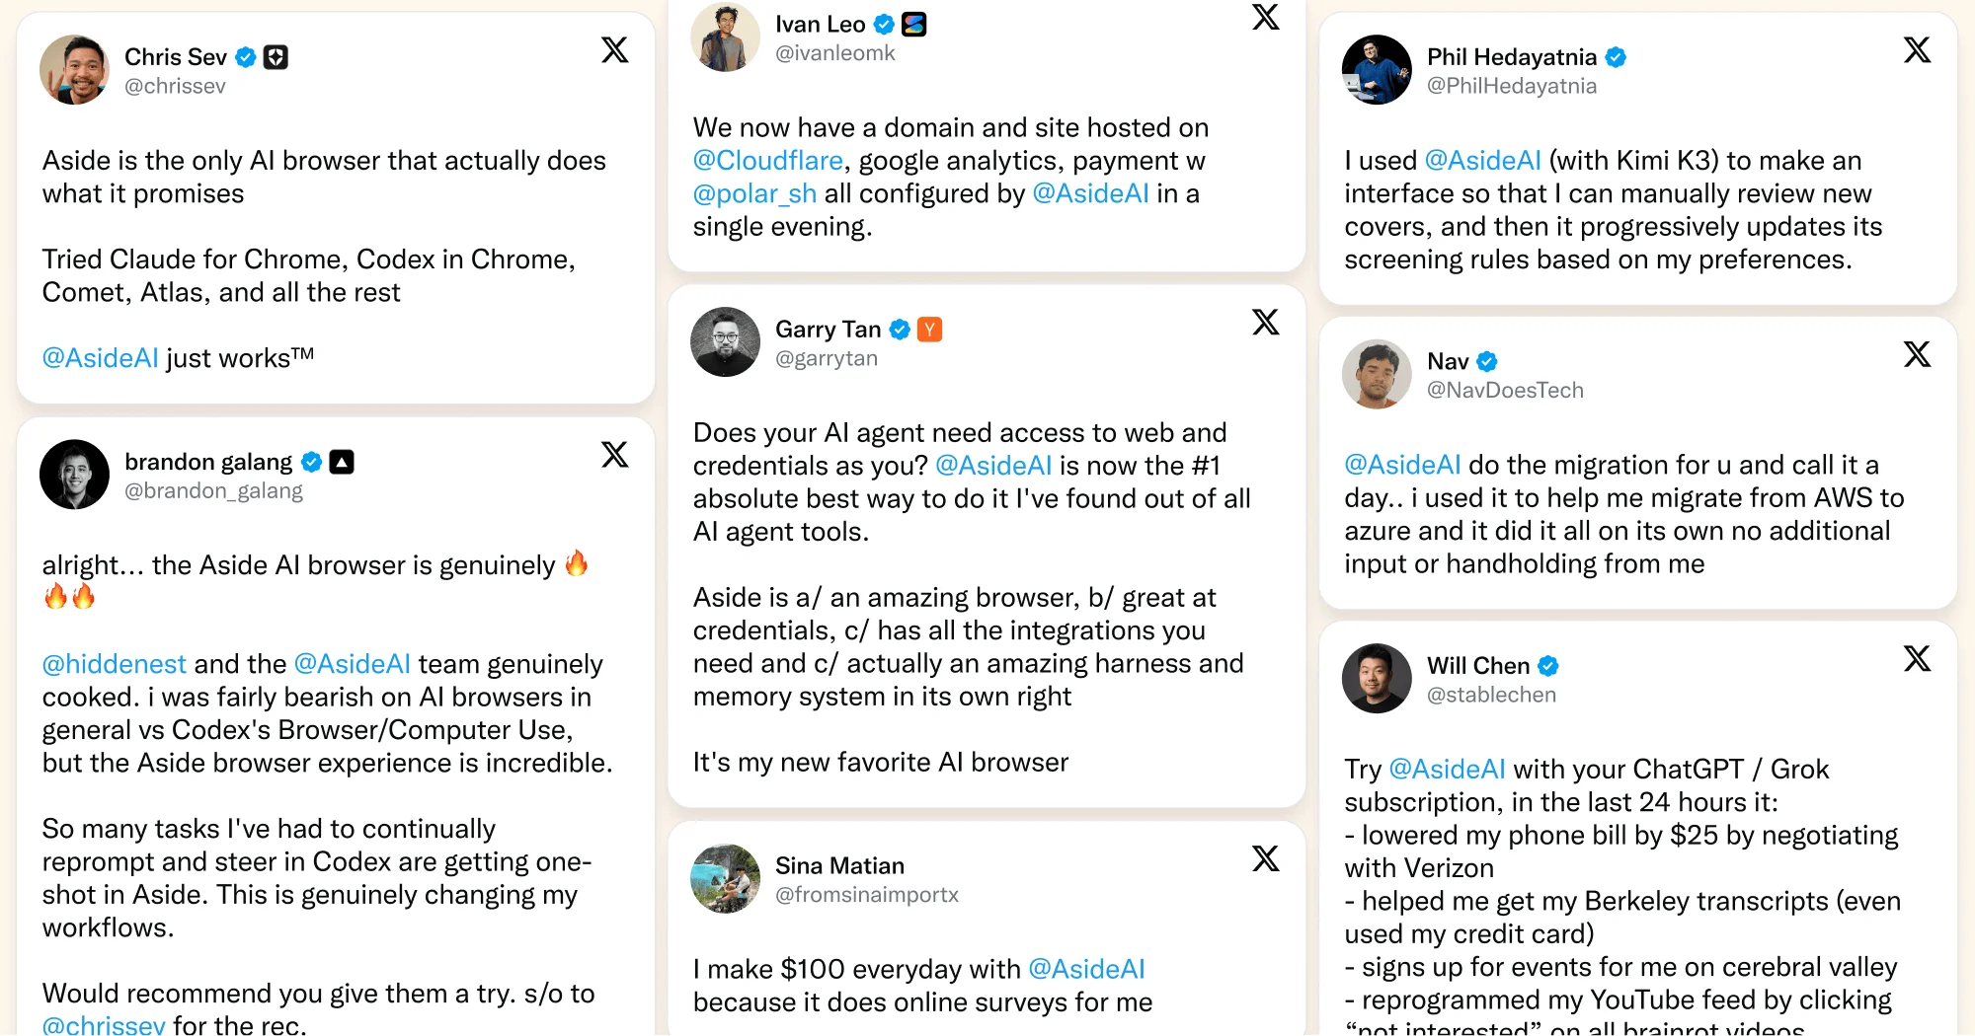
Task: Click the X logo on Chris Sev's card
Action: click(x=614, y=49)
